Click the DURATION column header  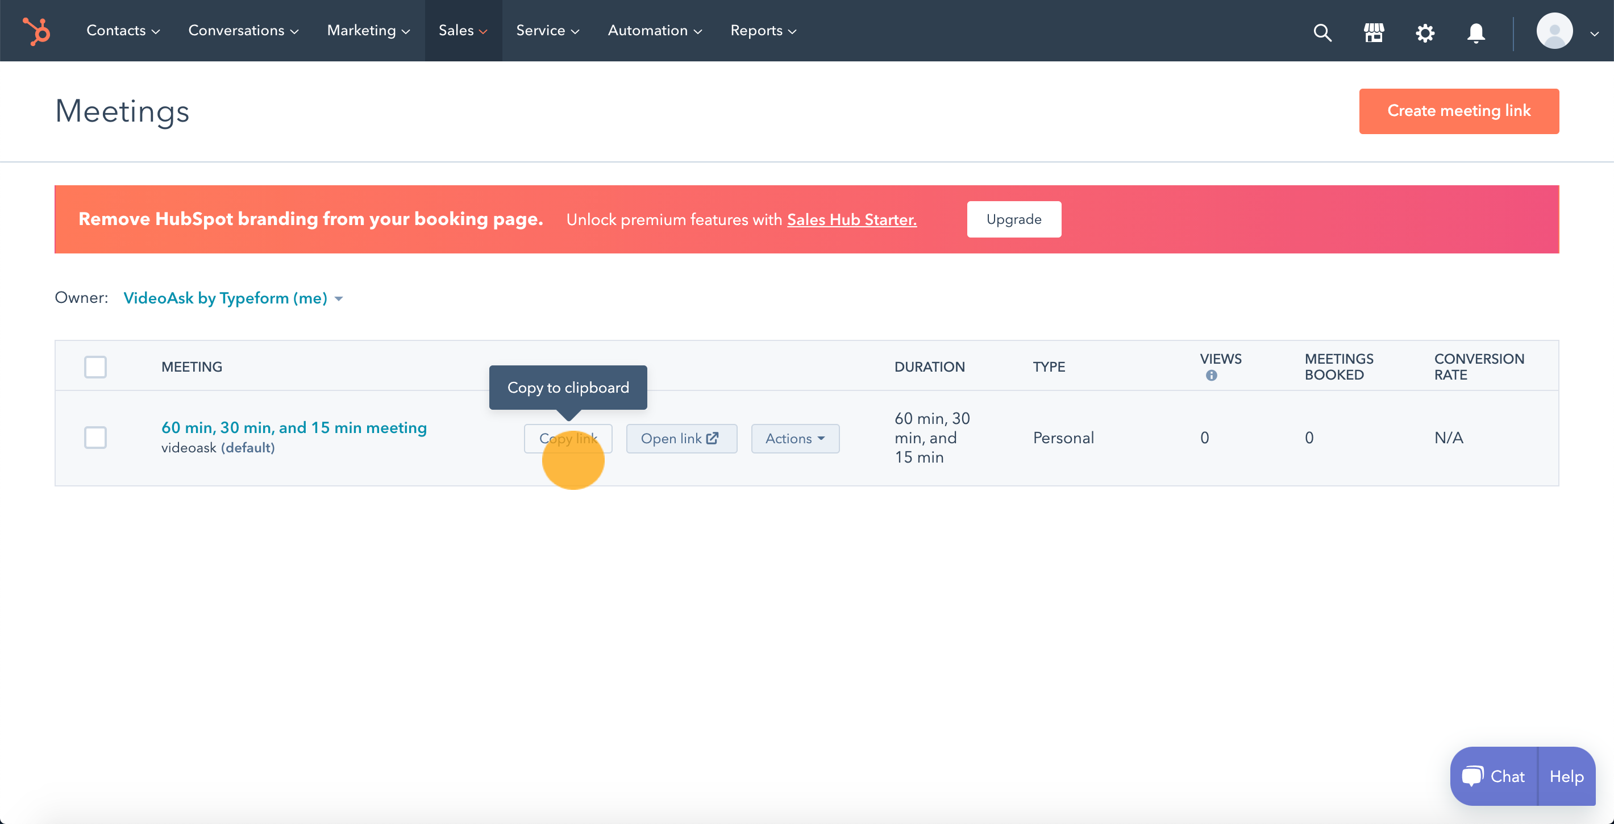pyautogui.click(x=929, y=367)
